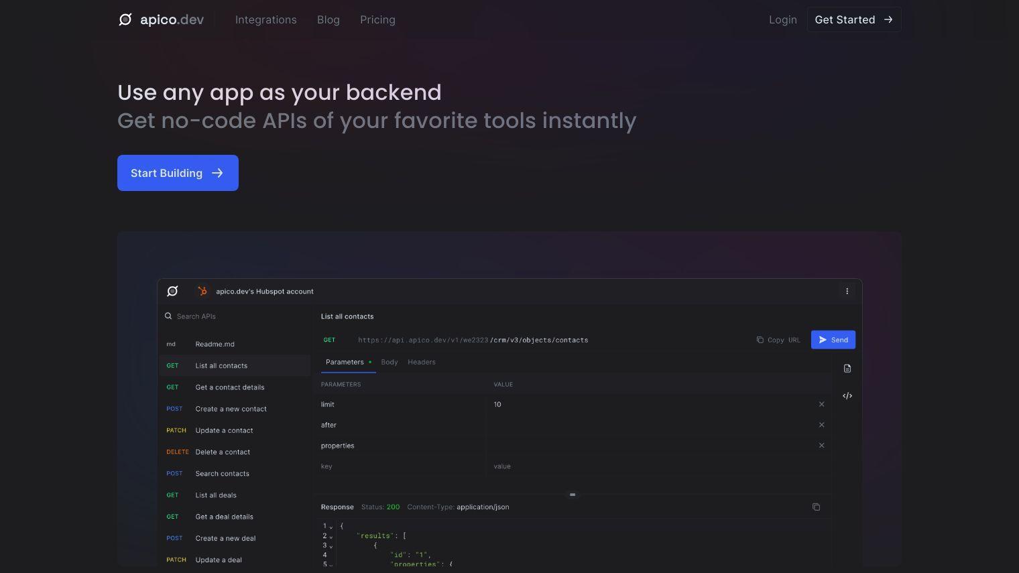The height and width of the screenshot is (573, 1019).
Task: Send the API request
Action: tap(833, 340)
